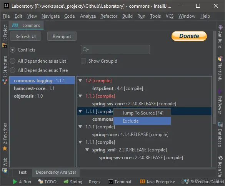Open the Database tool window
225x186 pixels.
tap(220, 135)
